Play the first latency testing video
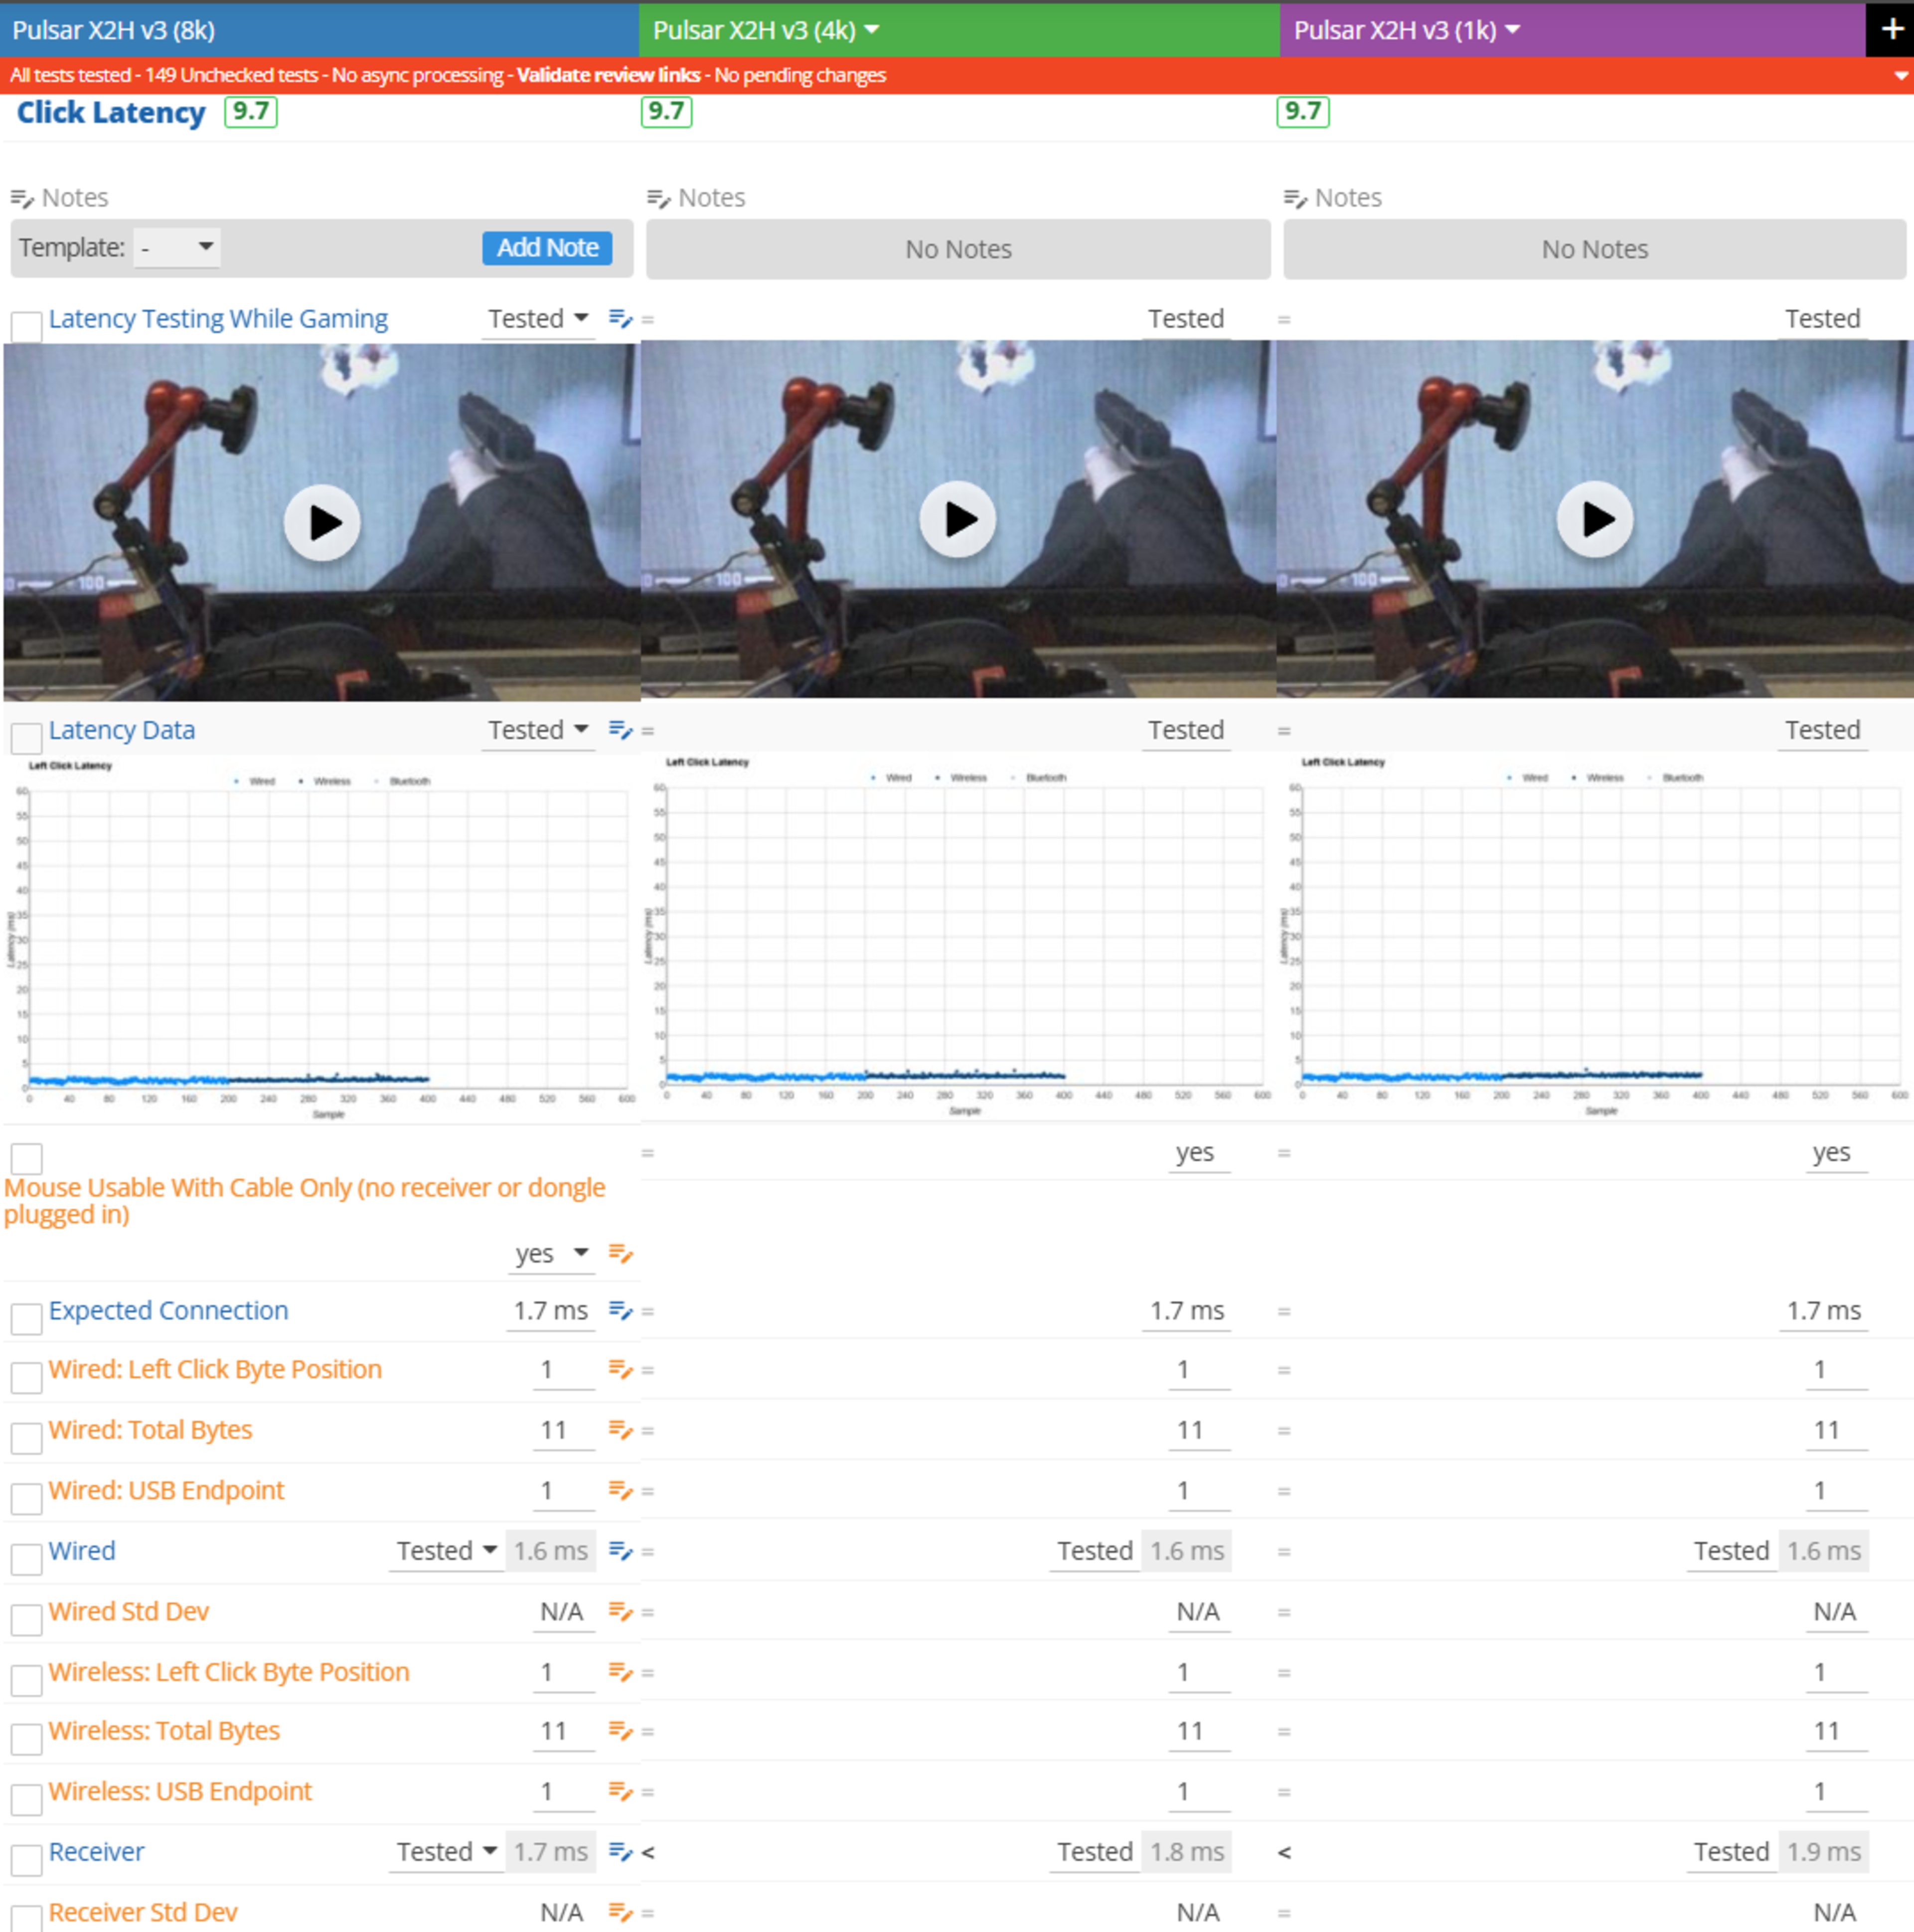1914x1932 pixels. point(322,523)
